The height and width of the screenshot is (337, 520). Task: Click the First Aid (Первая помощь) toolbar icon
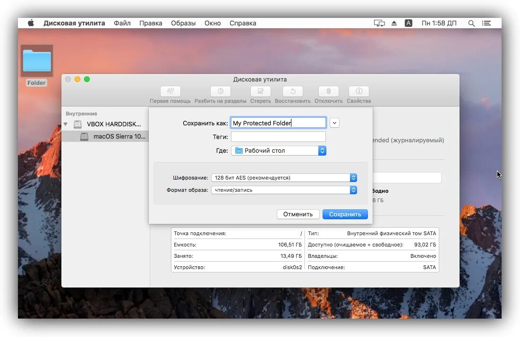point(170,91)
